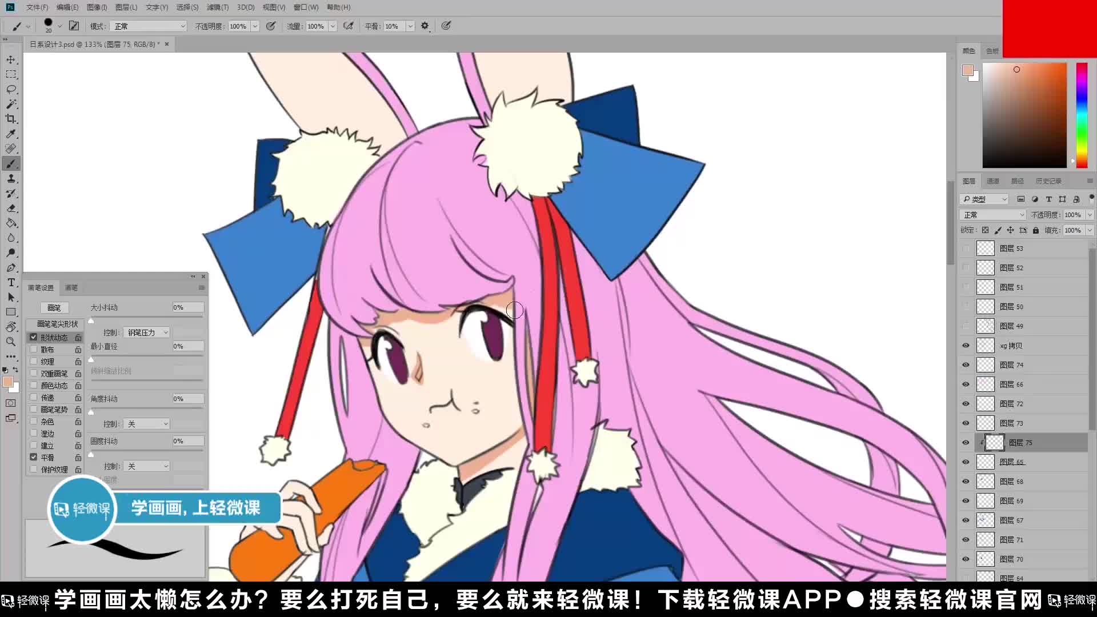The height and width of the screenshot is (617, 1097).
Task: Hide layer 图层 74 visibility eye
Action: (x=966, y=365)
